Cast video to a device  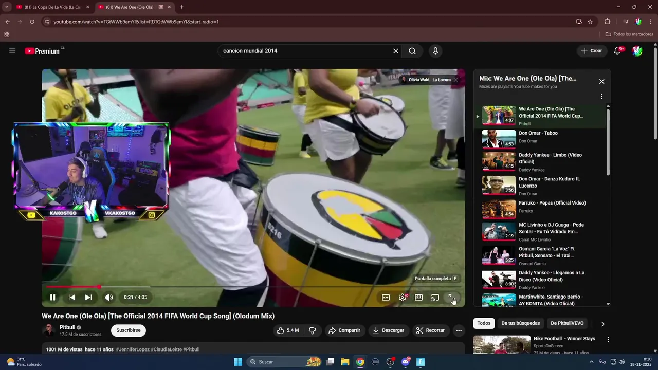point(435,297)
